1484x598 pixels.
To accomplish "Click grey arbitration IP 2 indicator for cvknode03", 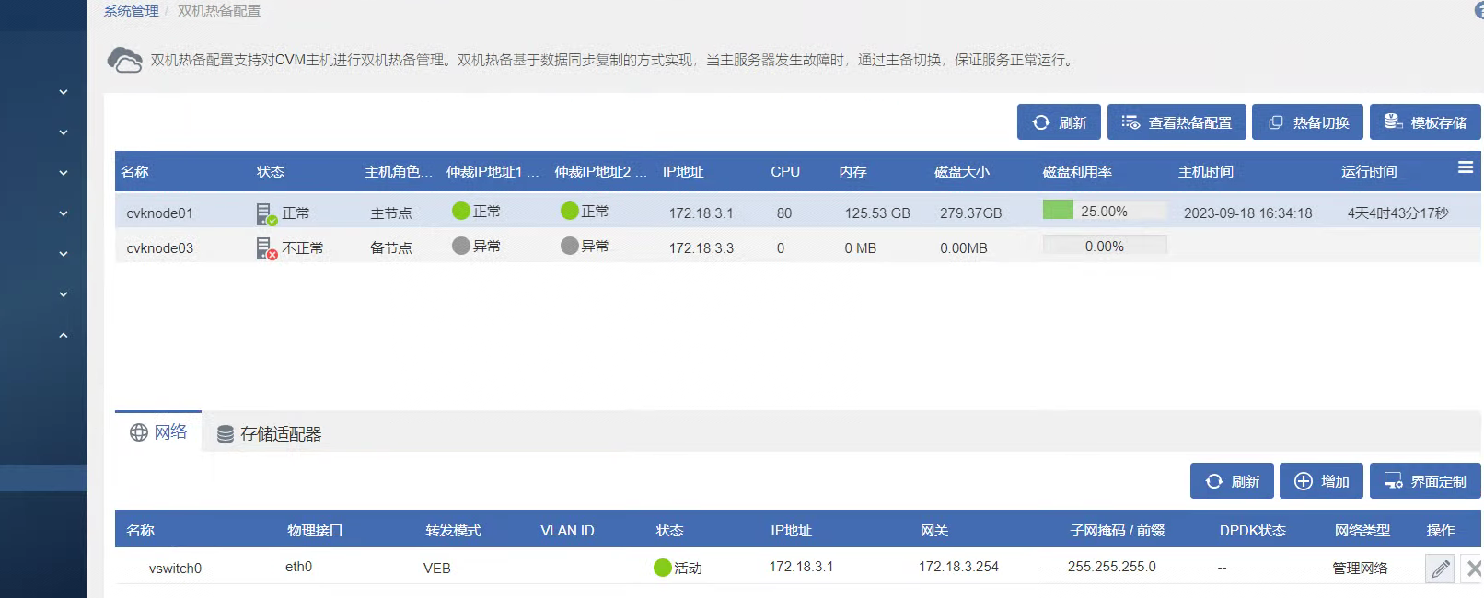I will (569, 246).
